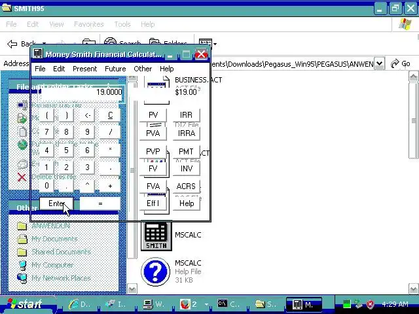Open My Documents link in Other Places
Viewport: 419px width, 314px height.
click(x=54, y=238)
